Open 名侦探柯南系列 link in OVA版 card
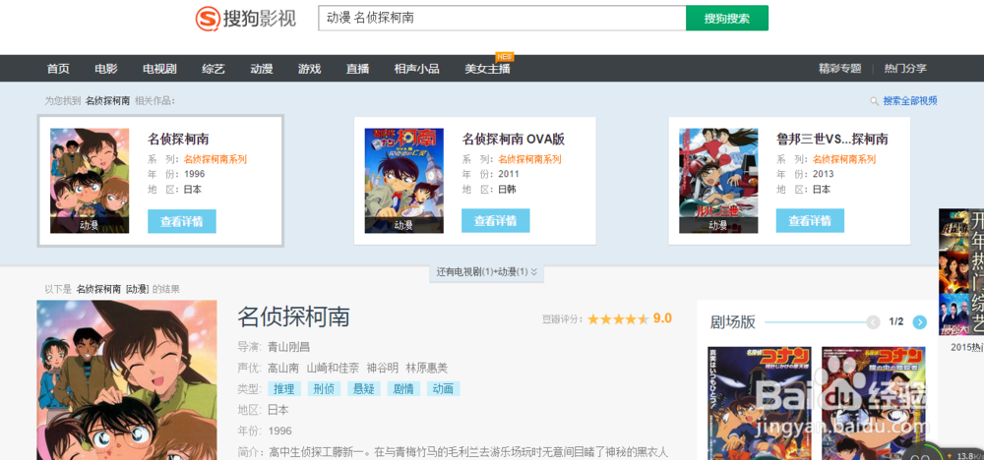Viewport: 984px width, 460px height. click(x=529, y=159)
